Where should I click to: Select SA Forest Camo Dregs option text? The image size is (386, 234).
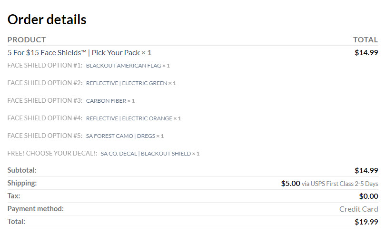120,136
